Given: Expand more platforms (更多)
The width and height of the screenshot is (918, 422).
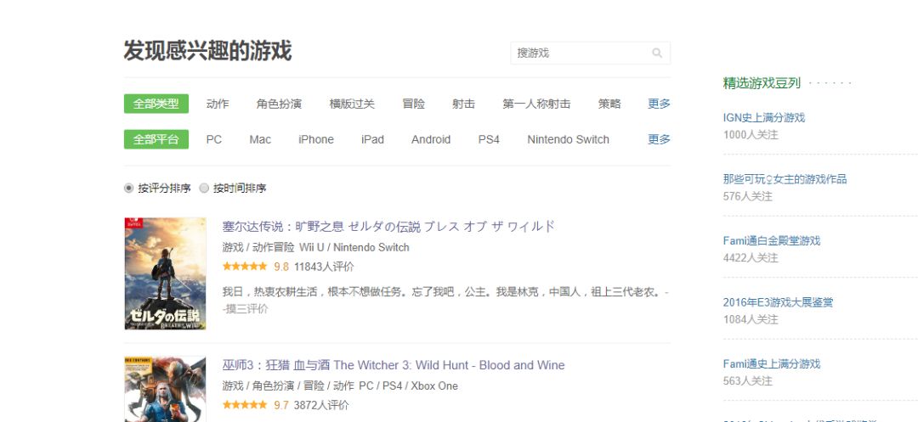Looking at the screenshot, I should pyautogui.click(x=659, y=139).
